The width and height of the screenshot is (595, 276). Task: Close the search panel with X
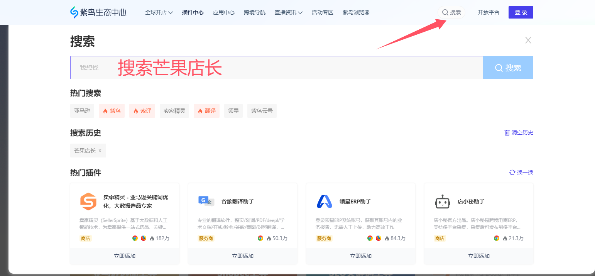(x=528, y=40)
